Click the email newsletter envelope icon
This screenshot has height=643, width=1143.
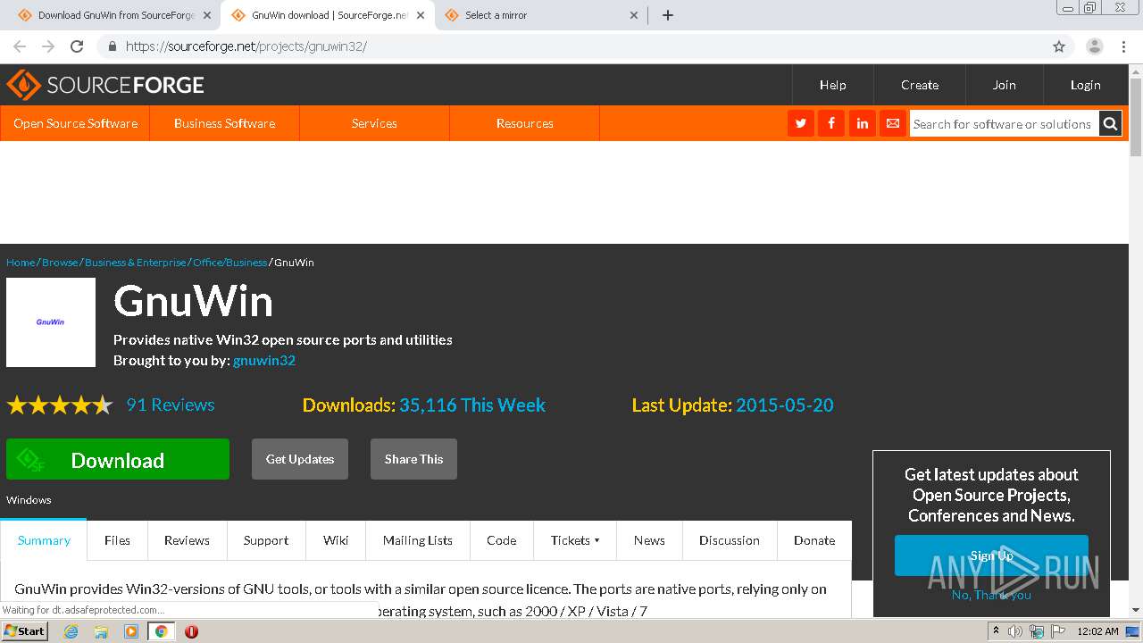click(892, 124)
